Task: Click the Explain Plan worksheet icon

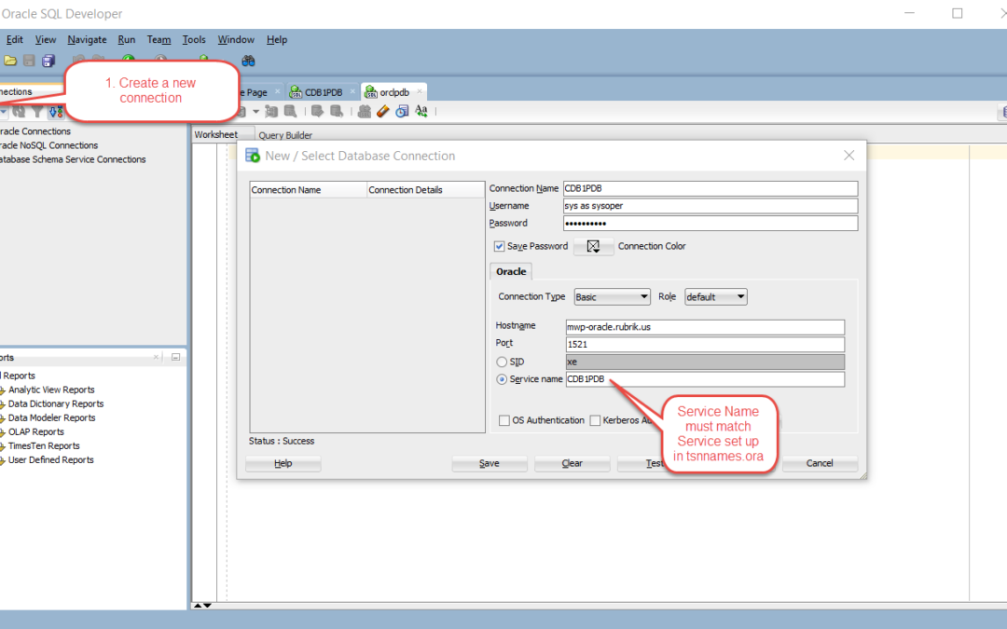Action: pos(271,112)
